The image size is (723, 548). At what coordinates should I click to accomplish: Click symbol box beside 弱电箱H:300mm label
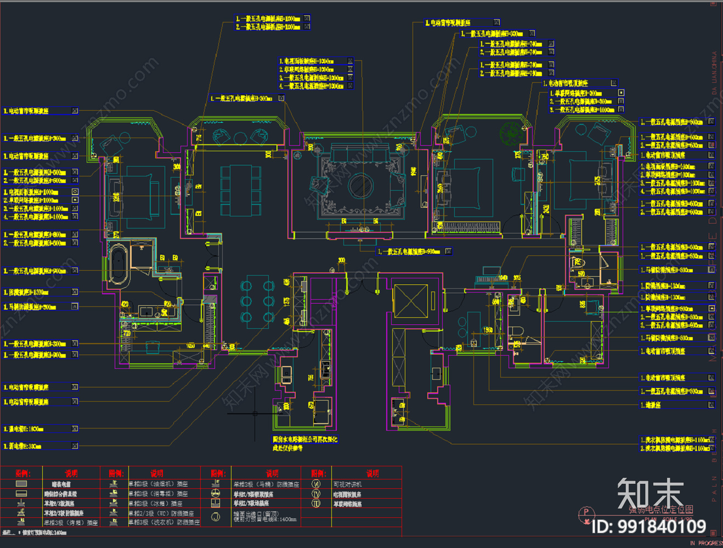pos(75,446)
